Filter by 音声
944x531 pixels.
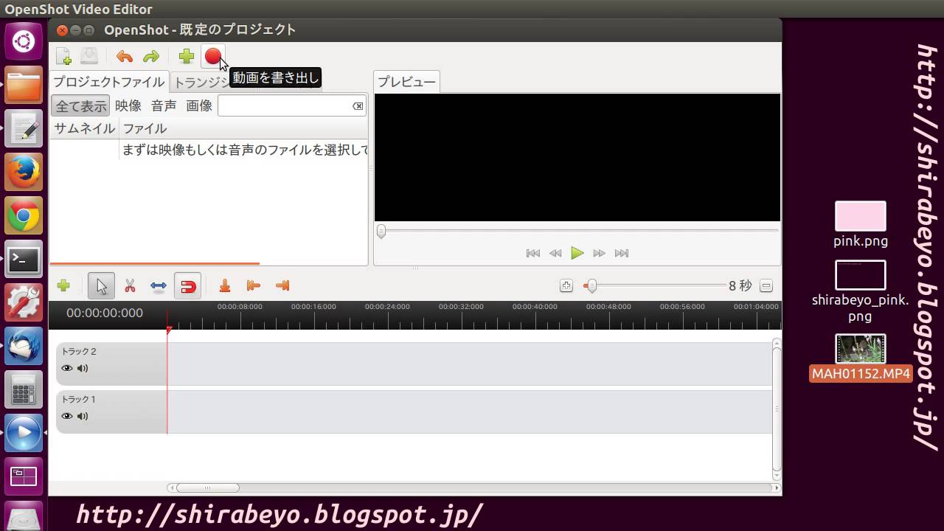[x=164, y=105]
